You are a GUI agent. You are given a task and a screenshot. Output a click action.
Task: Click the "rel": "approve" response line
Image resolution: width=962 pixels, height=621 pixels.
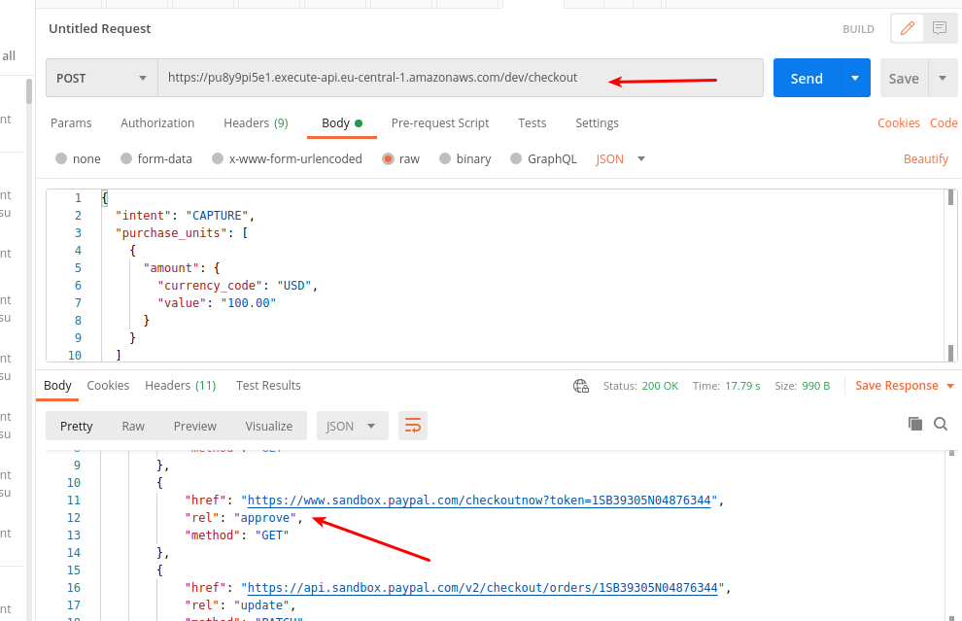[x=244, y=518]
